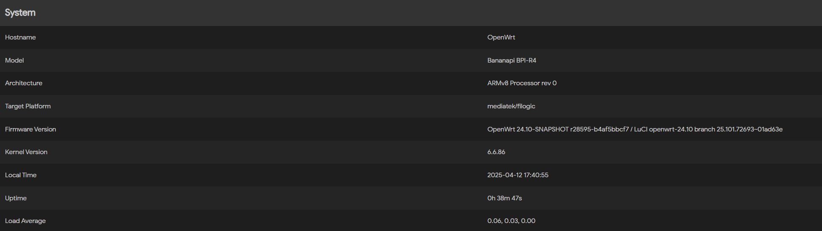Click the Bananapi BPI-R4 model value

(x=511, y=60)
